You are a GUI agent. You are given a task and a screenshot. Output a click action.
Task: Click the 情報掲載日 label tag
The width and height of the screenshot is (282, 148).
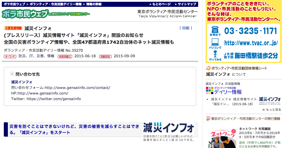point(65,57)
